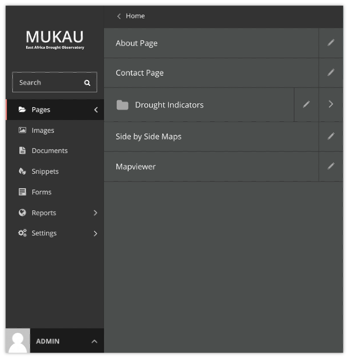
Task: Open the Settings menu item
Action: click(55, 233)
